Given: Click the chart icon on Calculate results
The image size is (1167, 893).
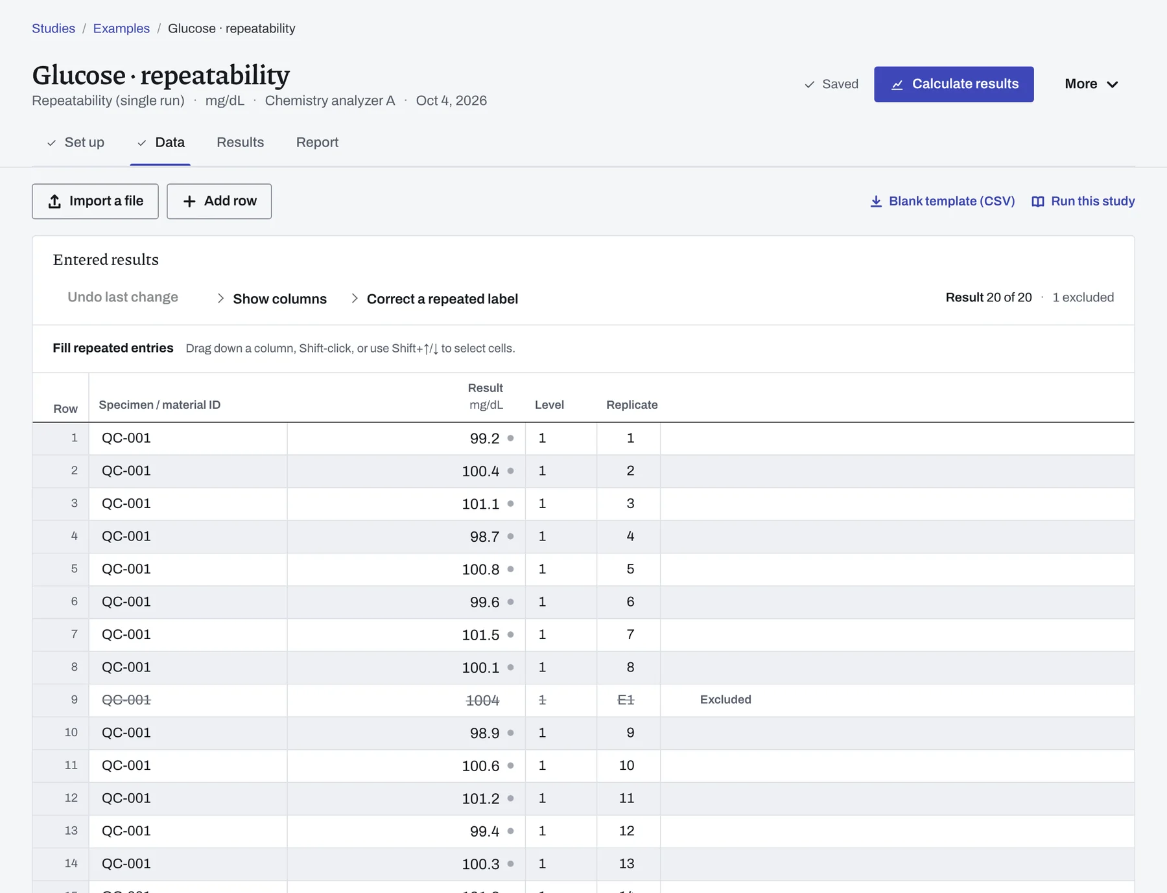Looking at the screenshot, I should (x=897, y=85).
